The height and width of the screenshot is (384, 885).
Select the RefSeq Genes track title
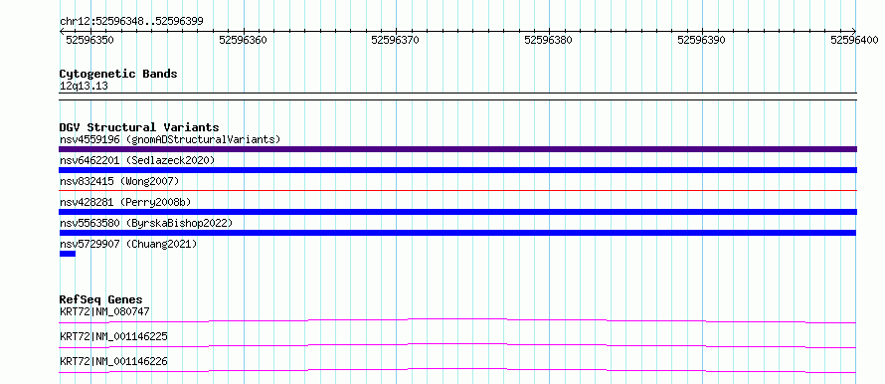tap(101, 299)
